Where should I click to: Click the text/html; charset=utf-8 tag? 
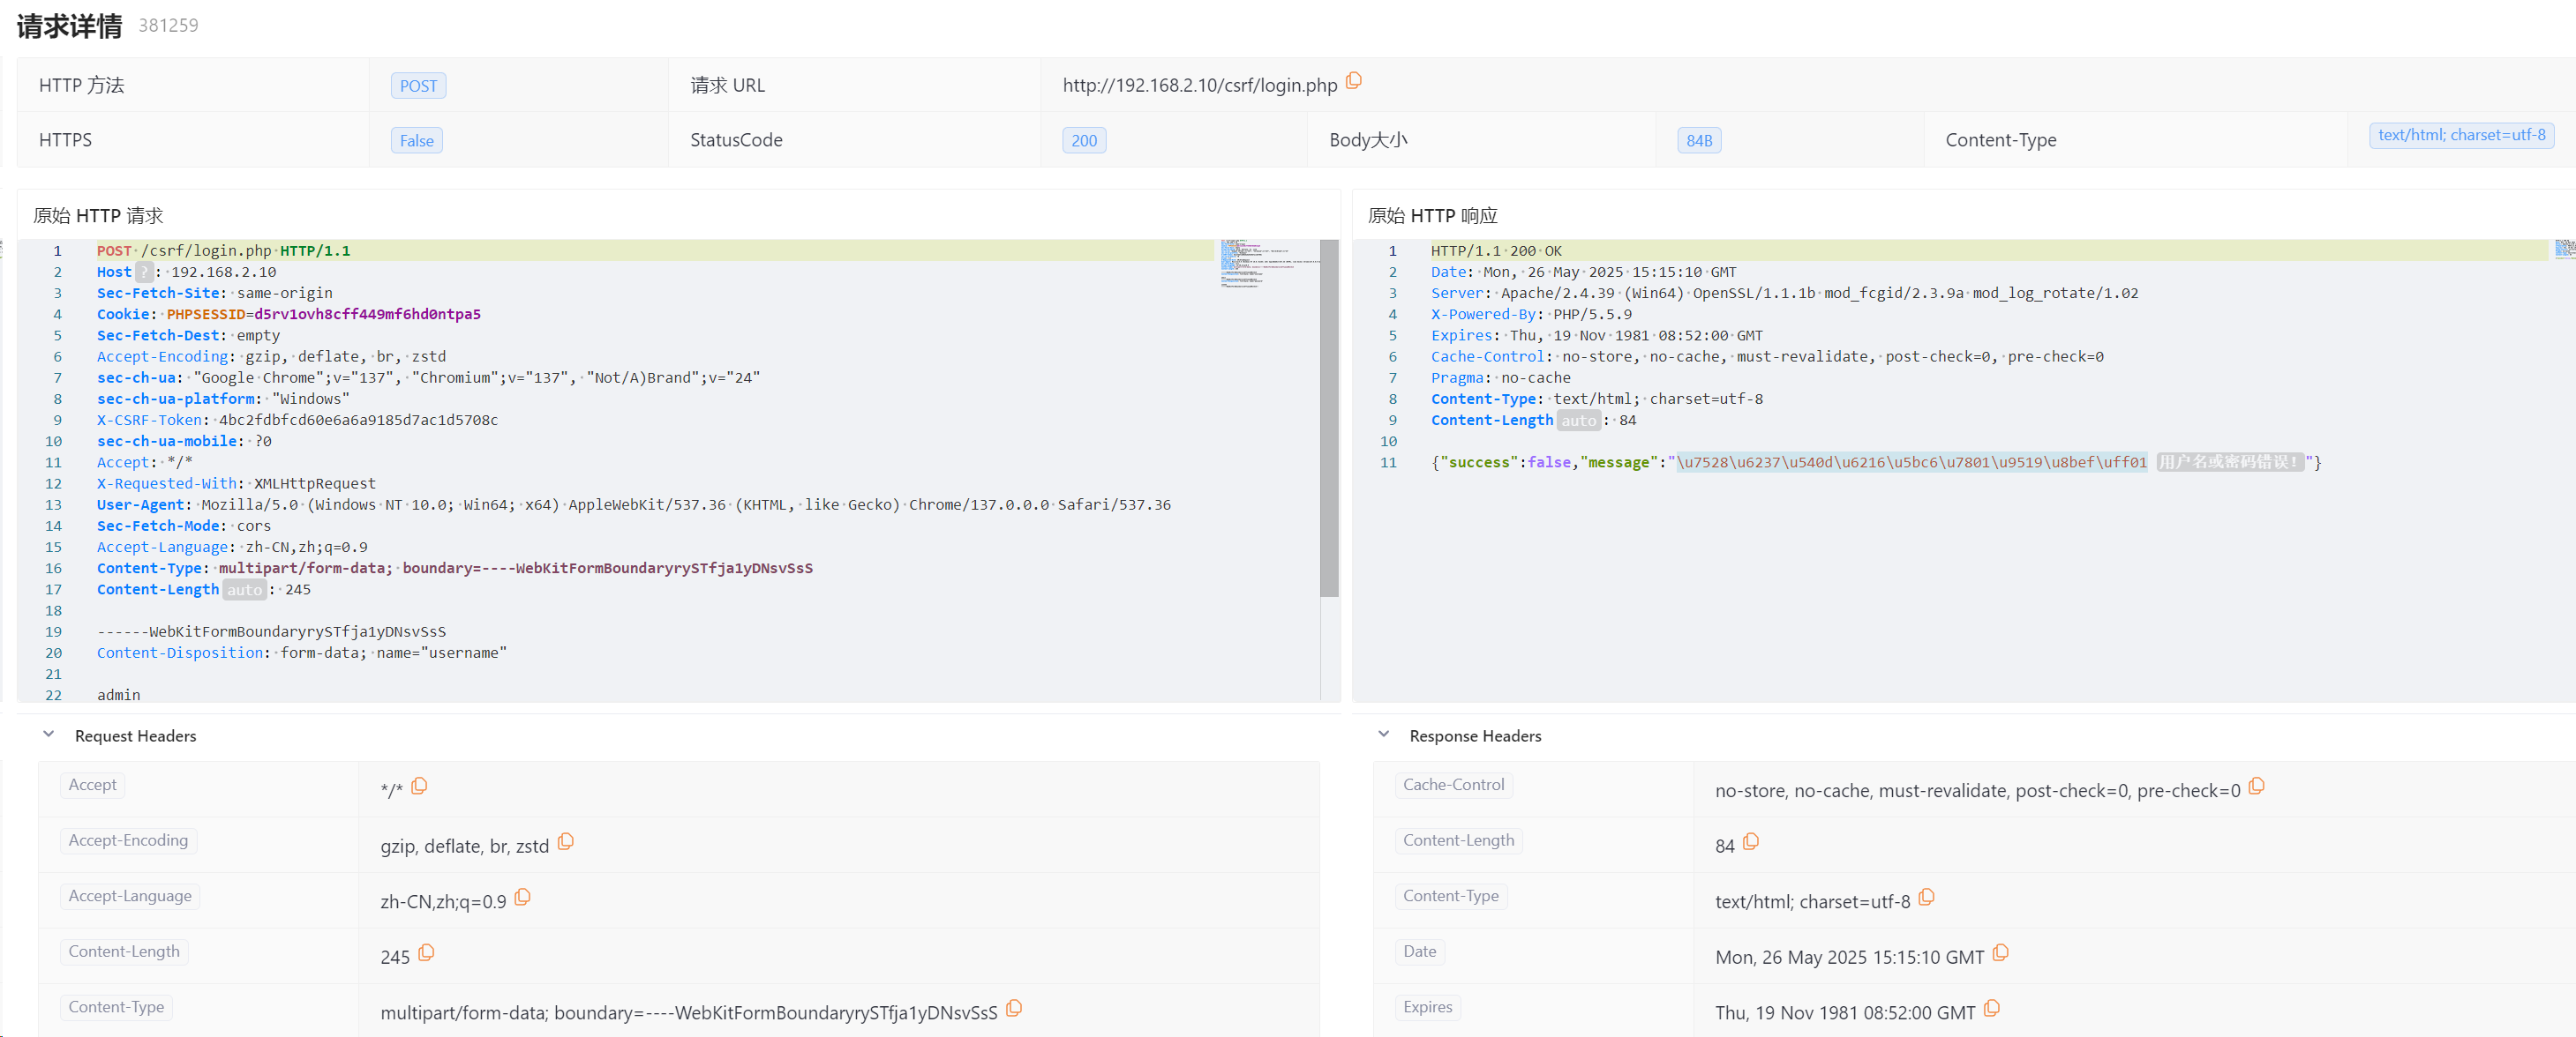(x=2461, y=135)
